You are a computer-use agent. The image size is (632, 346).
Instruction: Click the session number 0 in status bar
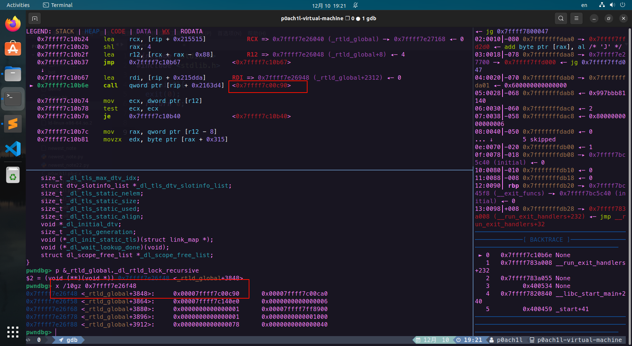click(x=39, y=340)
